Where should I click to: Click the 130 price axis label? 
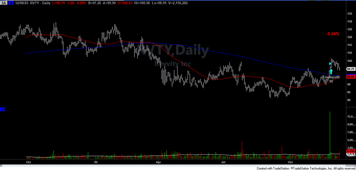pyautogui.click(x=350, y=22)
